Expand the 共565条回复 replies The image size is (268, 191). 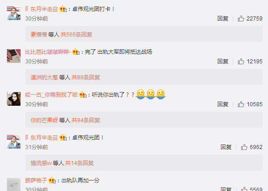click(76, 35)
